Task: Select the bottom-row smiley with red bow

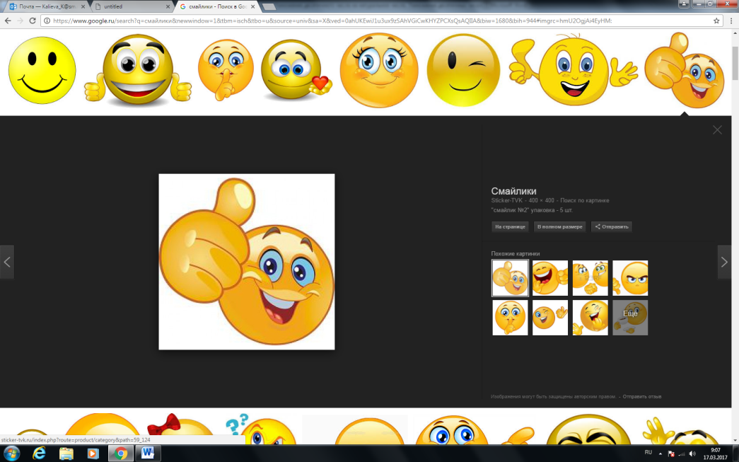Action: [x=182, y=429]
